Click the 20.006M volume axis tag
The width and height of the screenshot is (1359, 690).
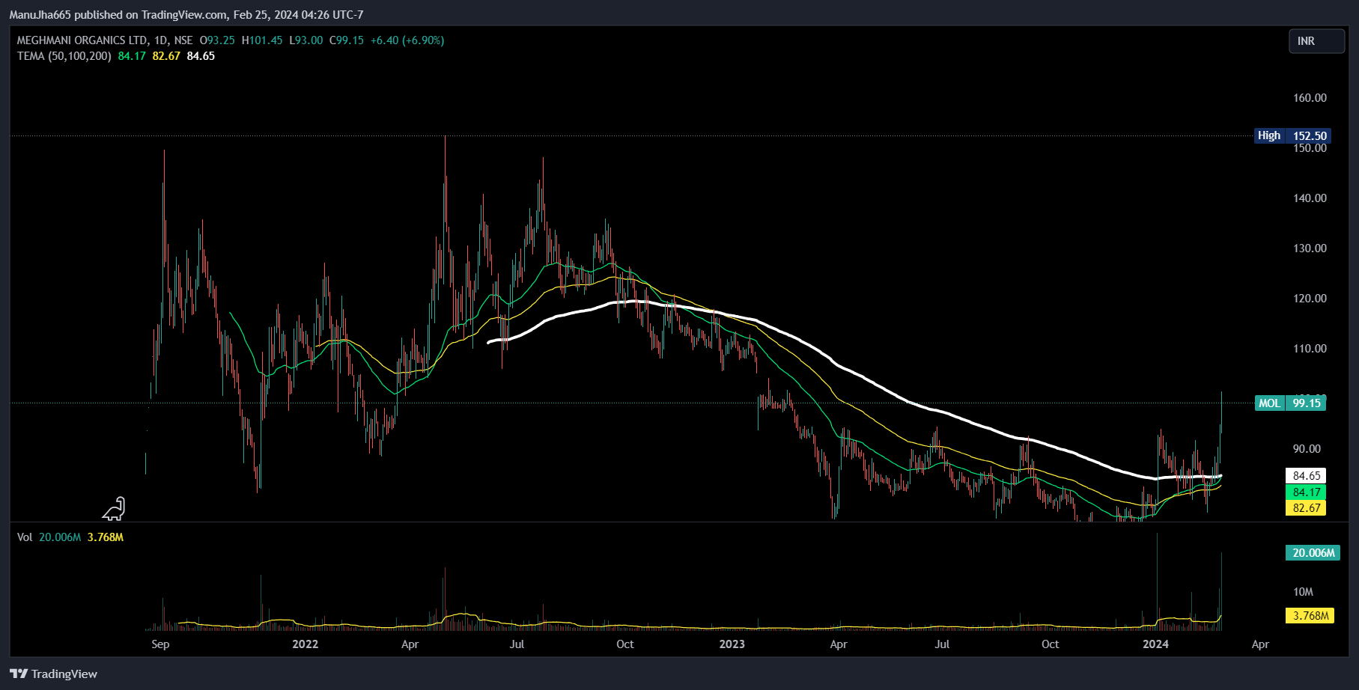tap(1313, 553)
